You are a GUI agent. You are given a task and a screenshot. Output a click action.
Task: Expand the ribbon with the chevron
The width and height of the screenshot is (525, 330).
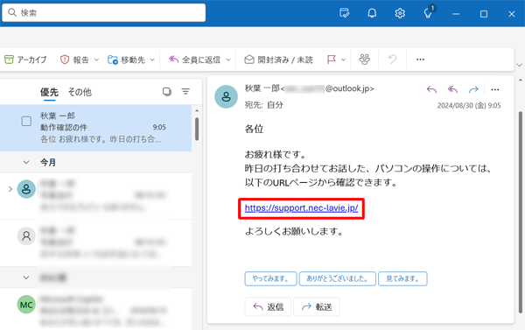pyautogui.click(x=519, y=65)
